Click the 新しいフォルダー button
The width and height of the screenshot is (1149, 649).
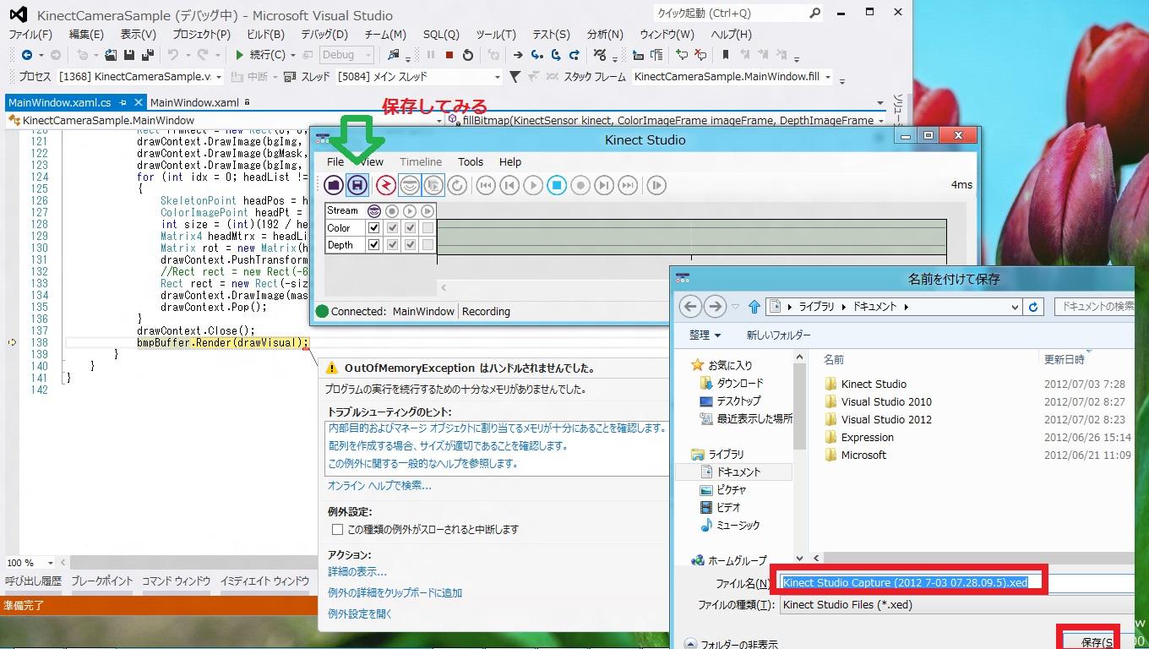(778, 335)
